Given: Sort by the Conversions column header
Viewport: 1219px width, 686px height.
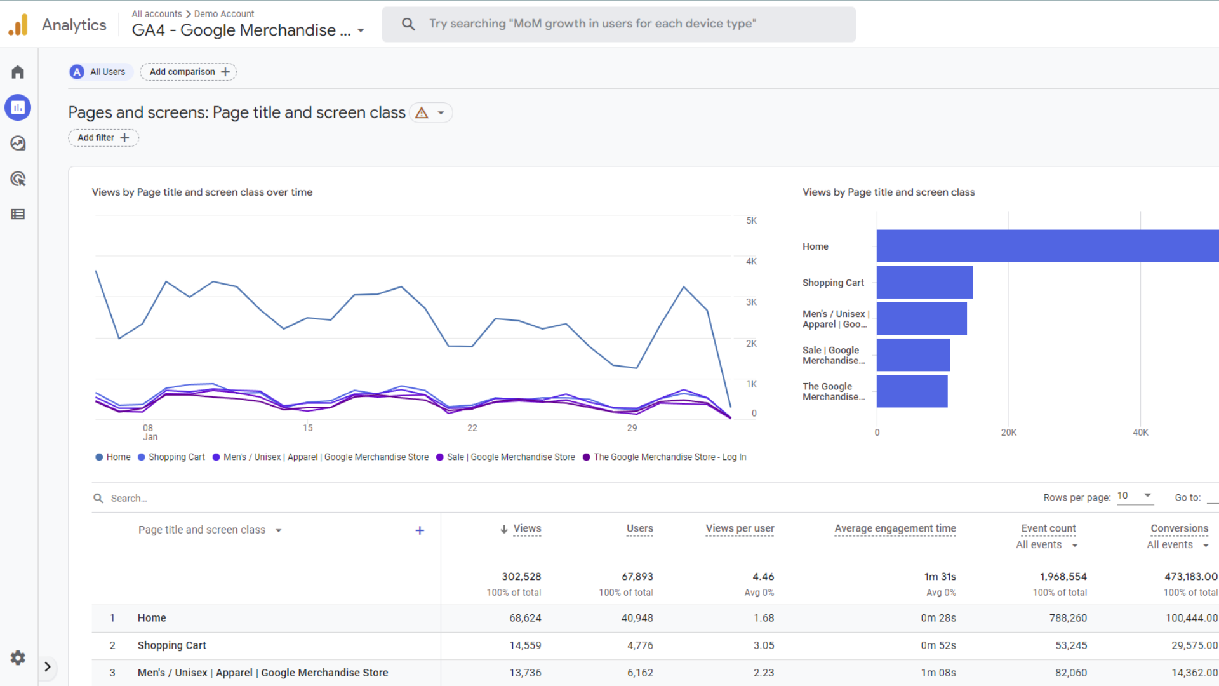Looking at the screenshot, I should (1179, 528).
